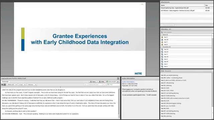Click the Chat (Everyone) panel title

[166, 71]
